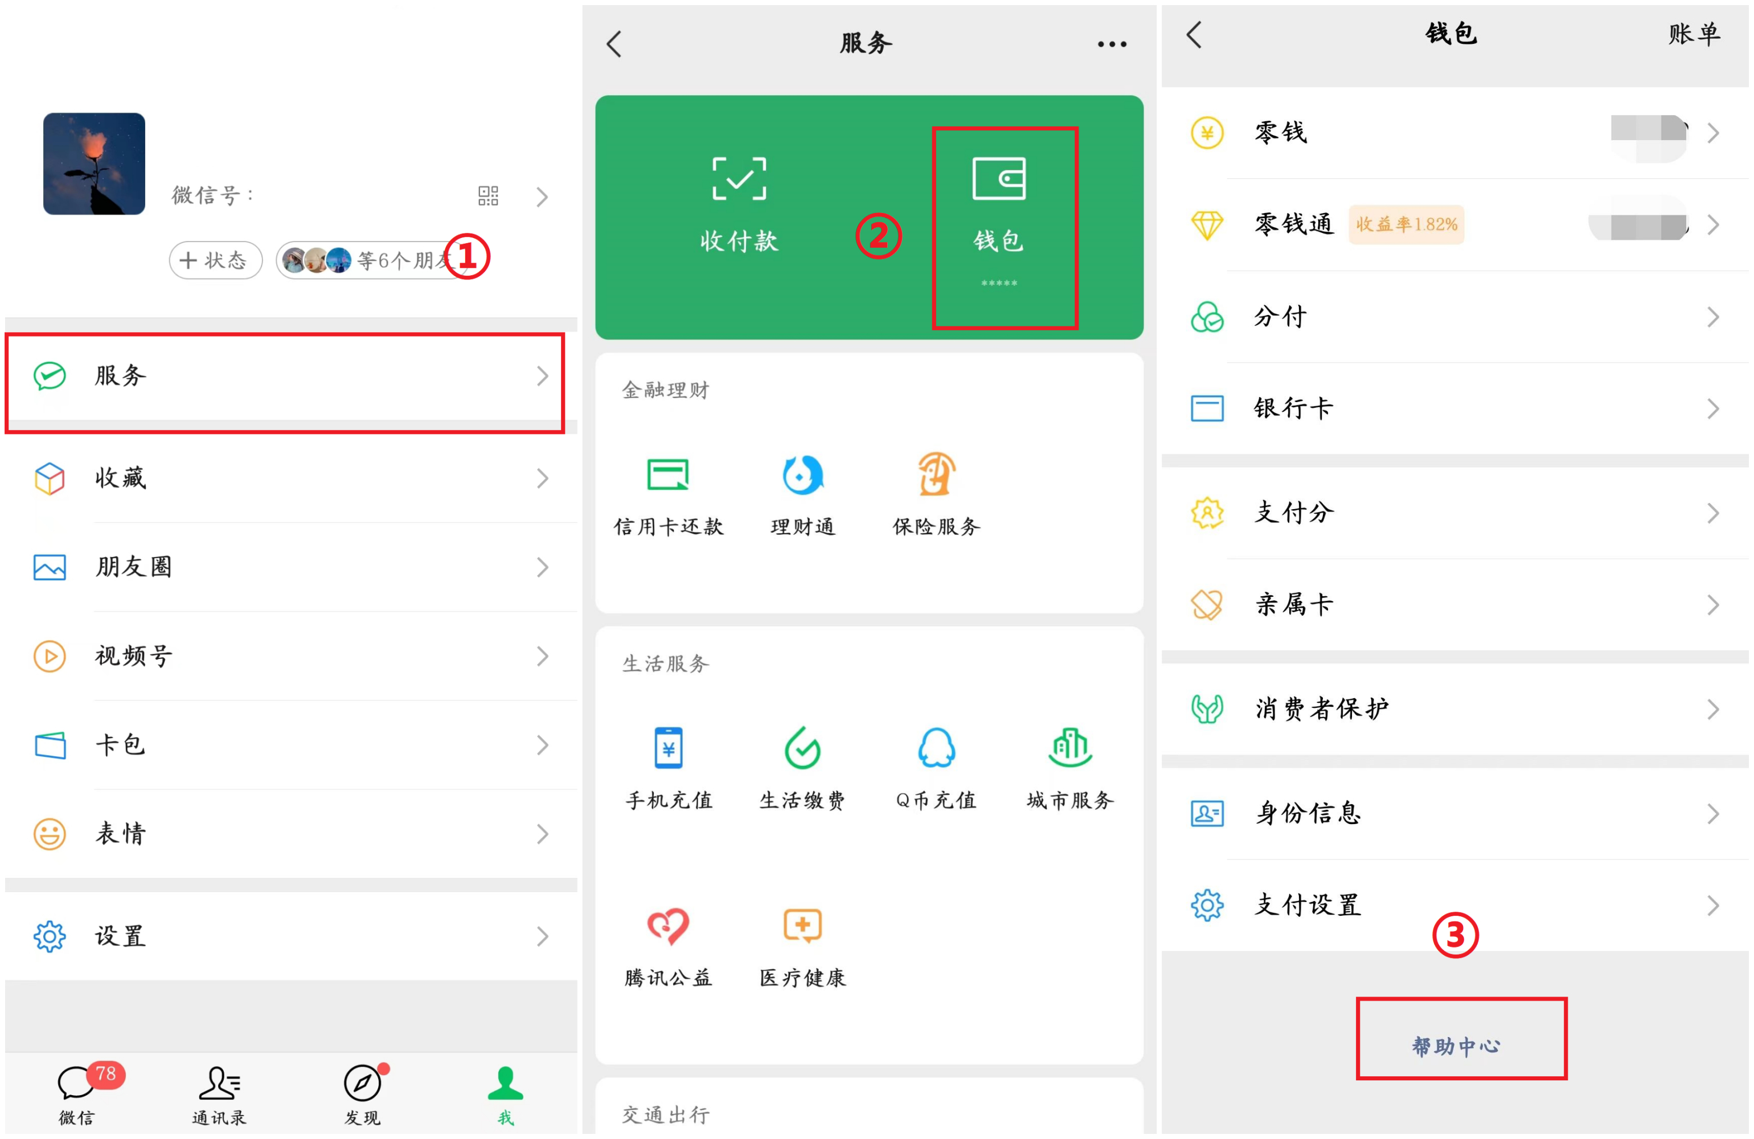This screenshot has width=1754, height=1139.
Task: Open 理财通 icon
Action: click(x=802, y=474)
